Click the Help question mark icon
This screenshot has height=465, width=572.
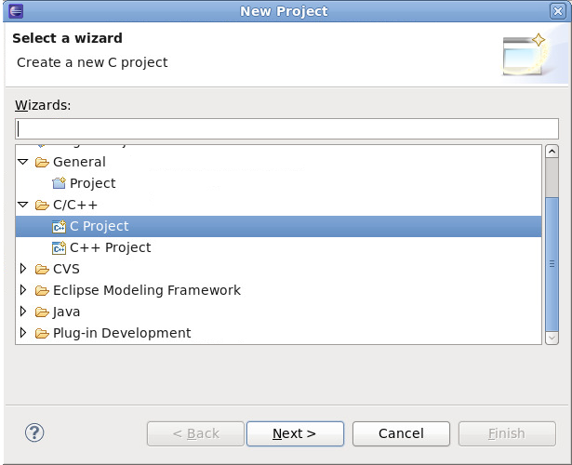(x=34, y=432)
